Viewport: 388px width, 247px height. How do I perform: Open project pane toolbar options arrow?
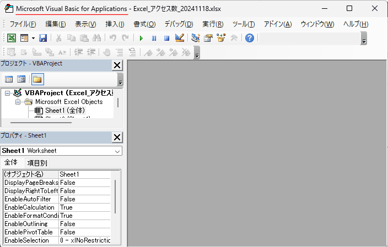[120, 80]
